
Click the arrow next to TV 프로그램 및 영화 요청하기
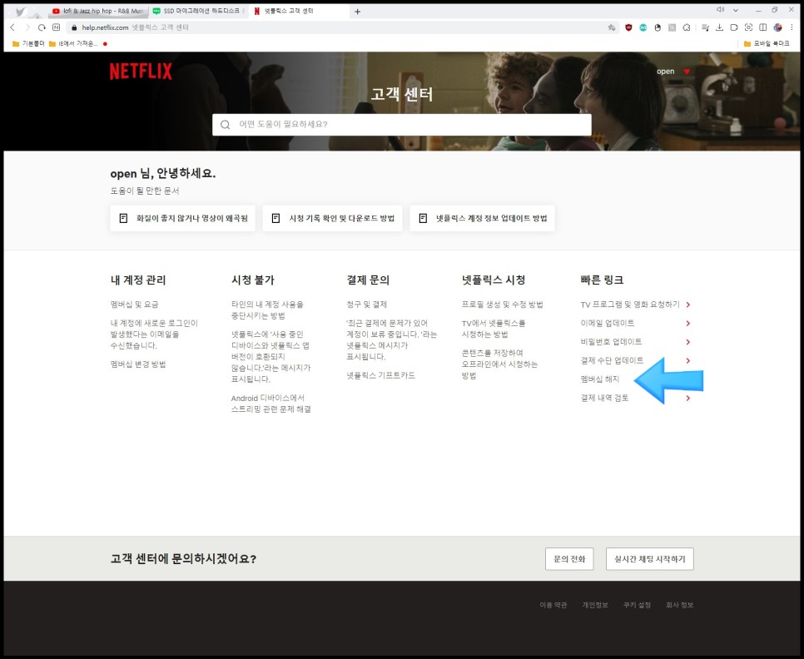pos(688,305)
